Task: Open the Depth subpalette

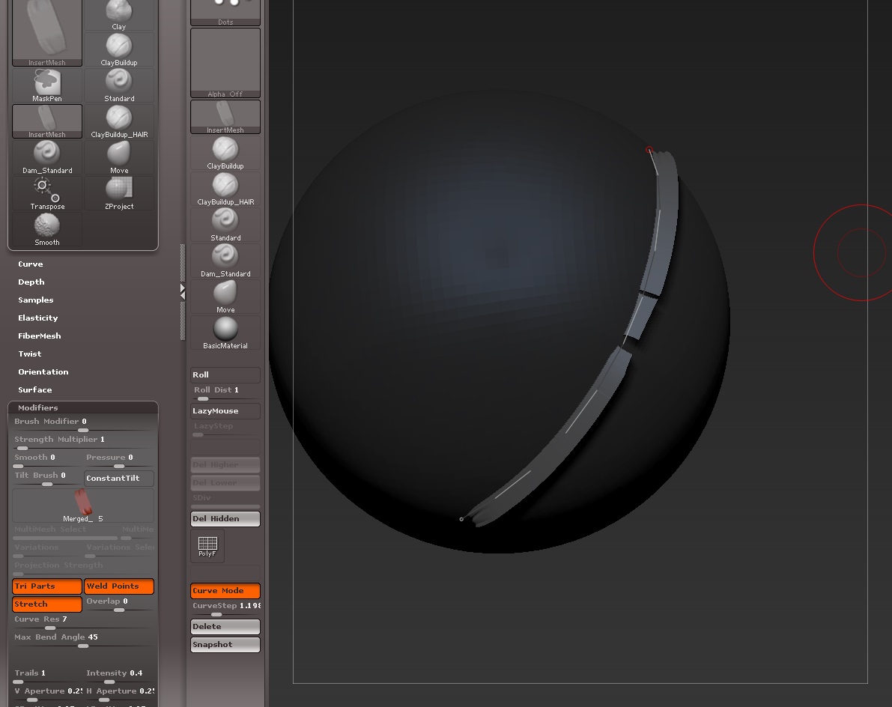Action: tap(31, 282)
